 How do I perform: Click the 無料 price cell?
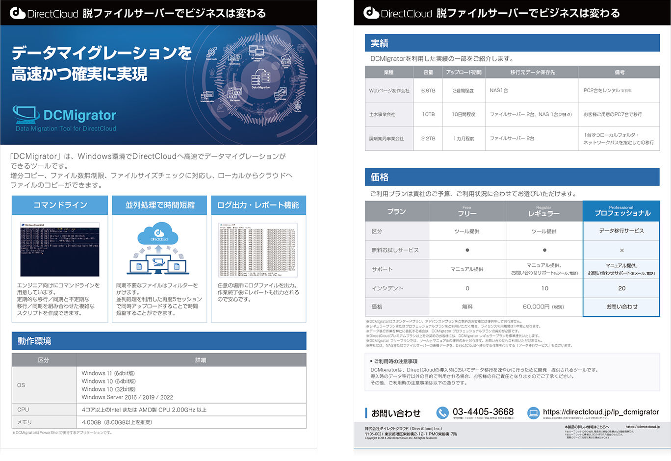[x=467, y=307]
